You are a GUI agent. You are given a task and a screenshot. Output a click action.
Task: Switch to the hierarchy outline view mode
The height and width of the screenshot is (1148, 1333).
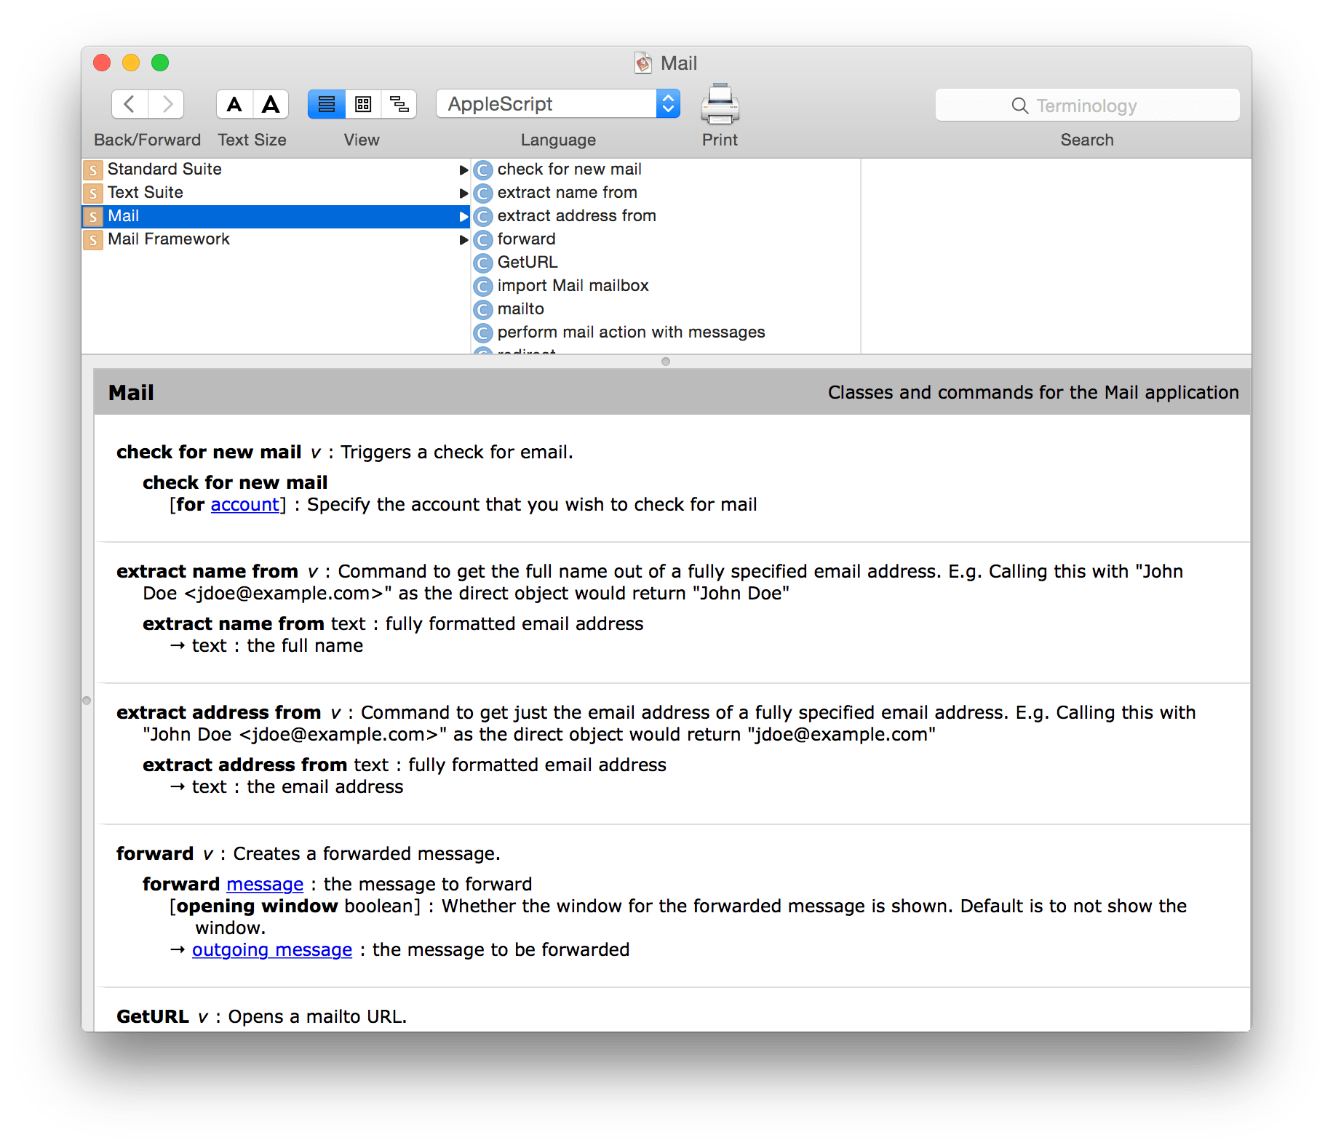(x=399, y=104)
